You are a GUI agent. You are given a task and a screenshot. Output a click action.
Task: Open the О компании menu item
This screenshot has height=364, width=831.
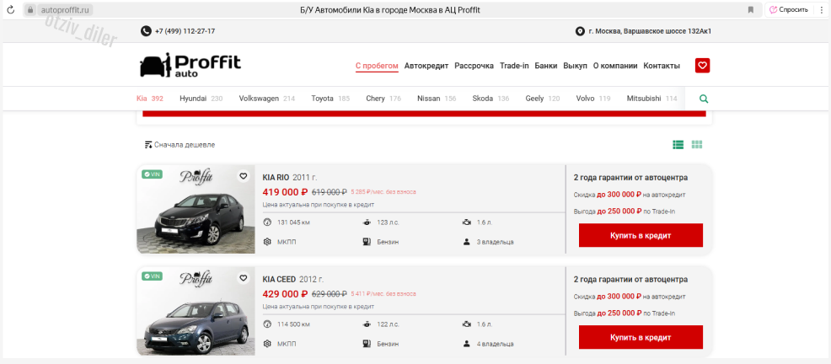point(614,67)
